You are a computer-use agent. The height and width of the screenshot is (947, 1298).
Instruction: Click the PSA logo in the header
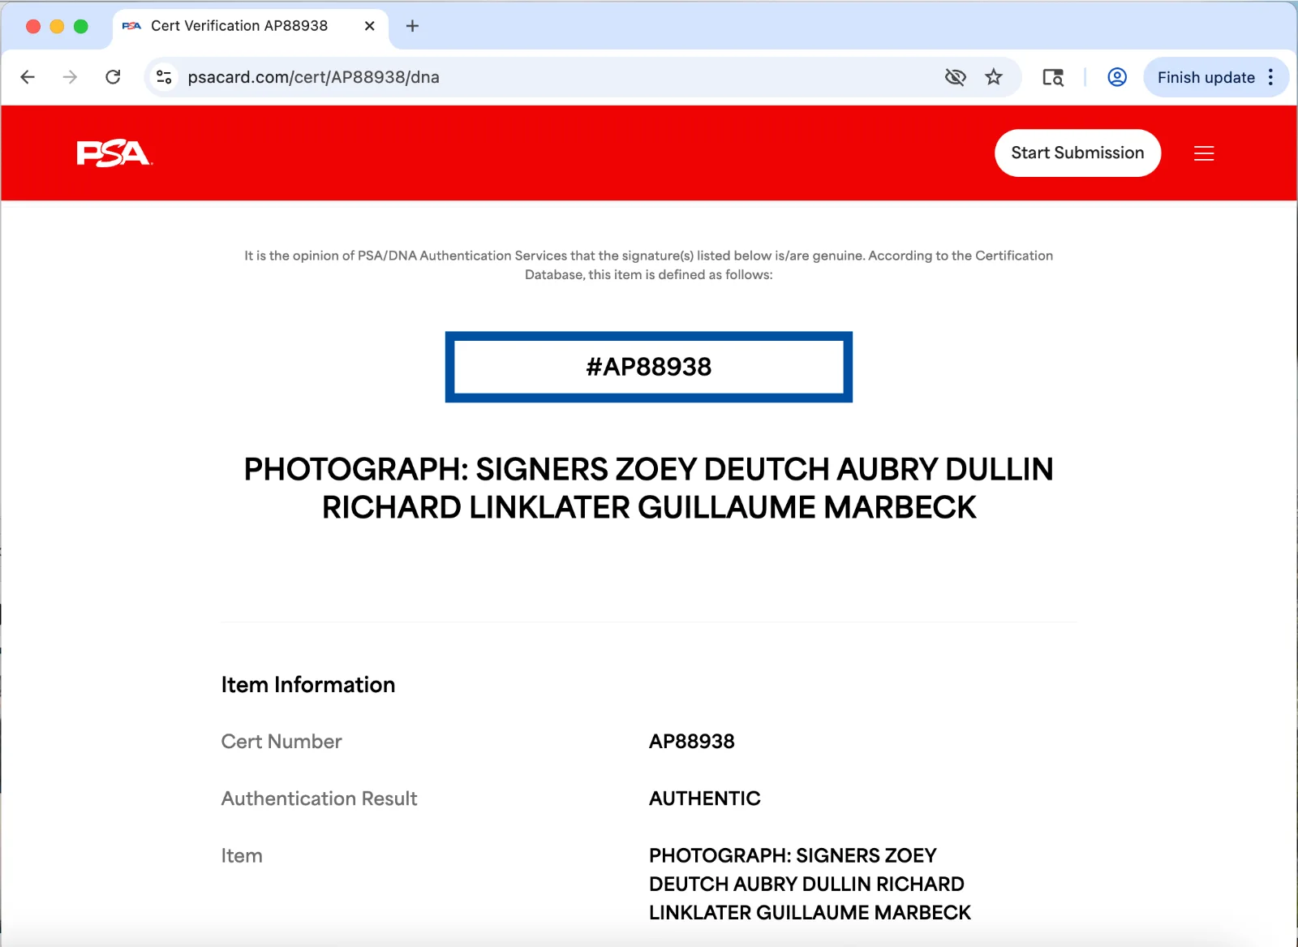[114, 153]
